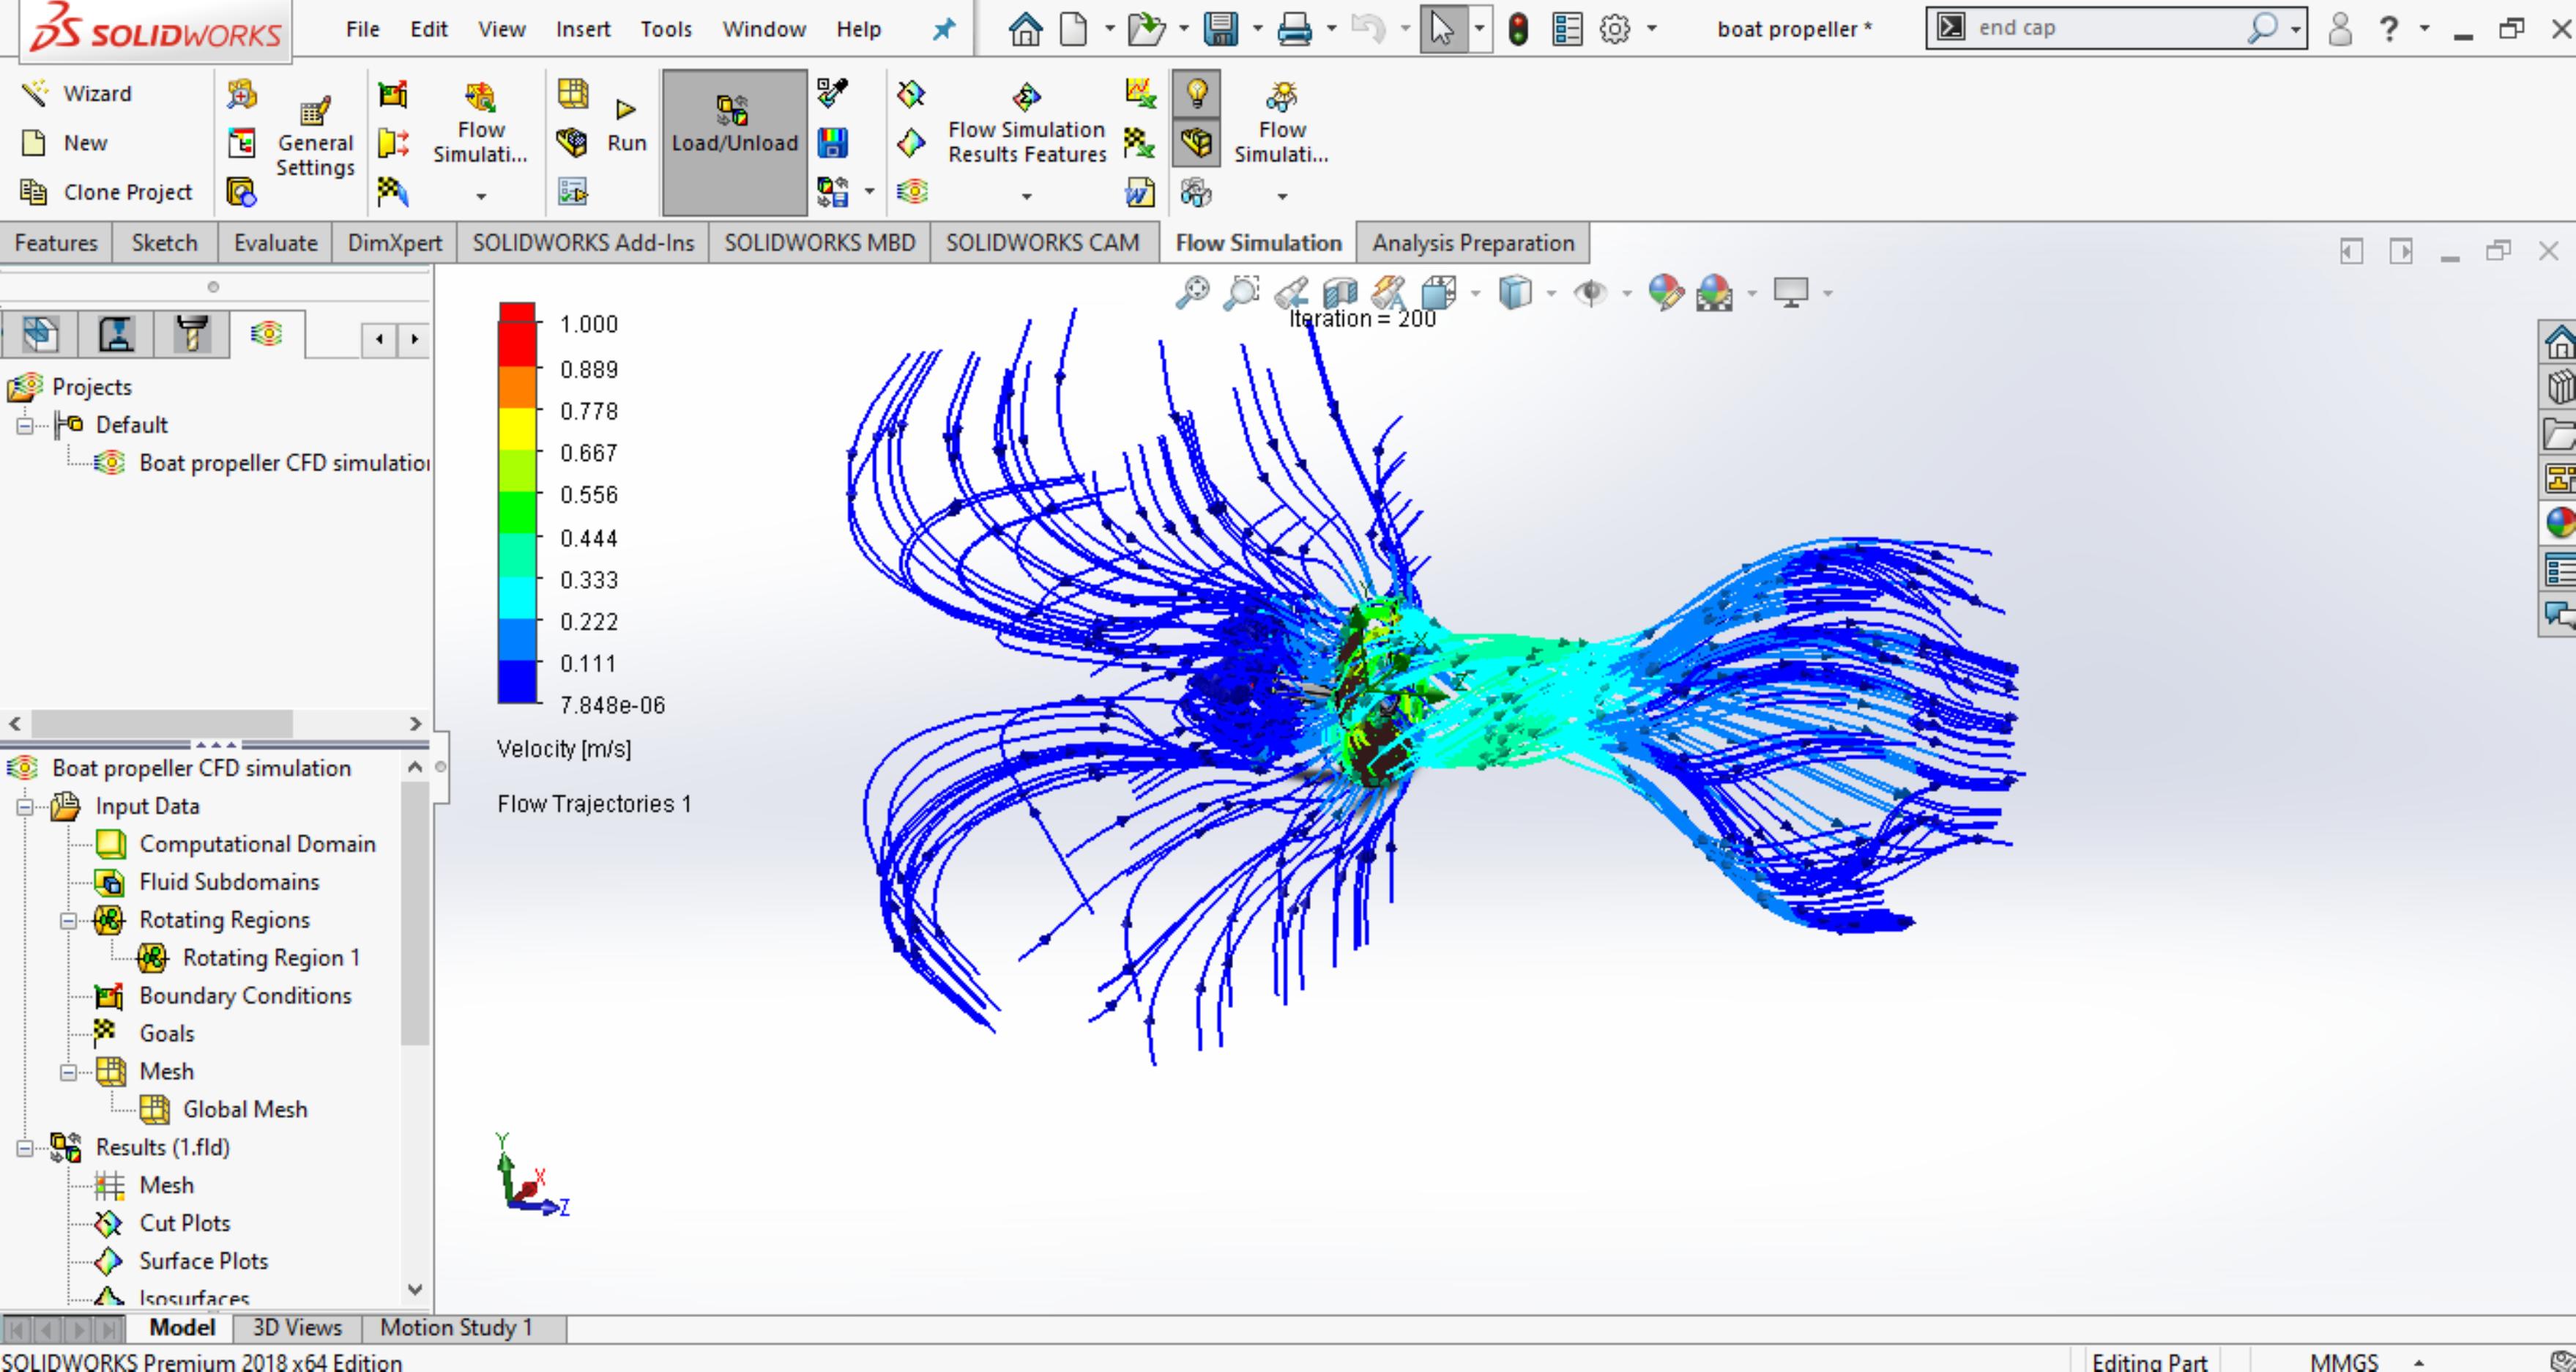This screenshot has width=2576, height=1372.
Task: Collapse the Rotating Regions node
Action: point(68,921)
